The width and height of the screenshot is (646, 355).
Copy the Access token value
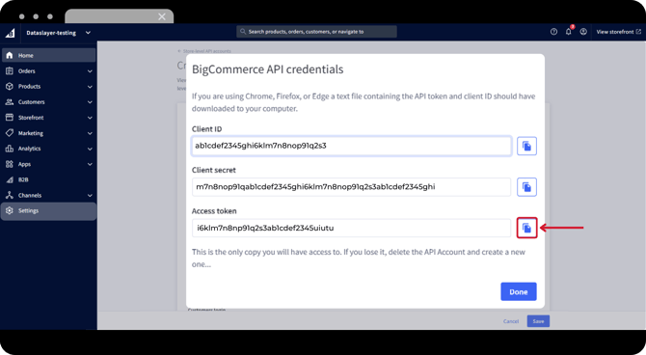pyautogui.click(x=526, y=228)
